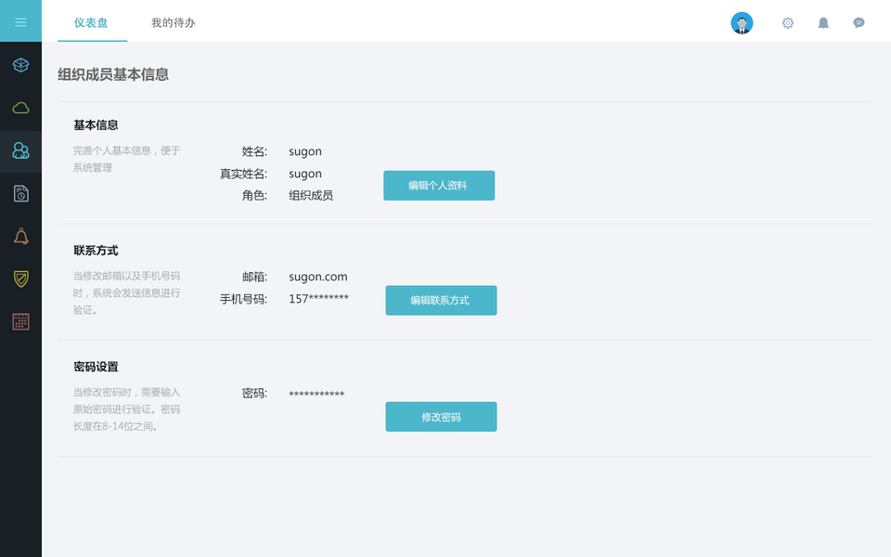891x557 pixels.
Task: Open the cube resources icon in sidebar
Action: [x=20, y=65]
